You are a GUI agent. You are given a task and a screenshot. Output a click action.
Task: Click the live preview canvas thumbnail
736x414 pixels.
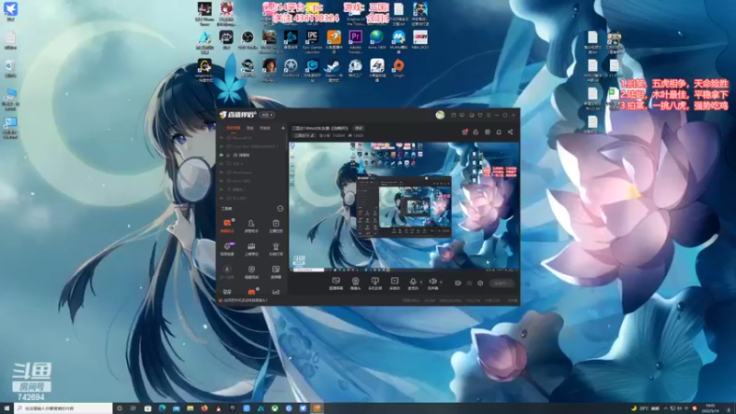tap(404, 206)
